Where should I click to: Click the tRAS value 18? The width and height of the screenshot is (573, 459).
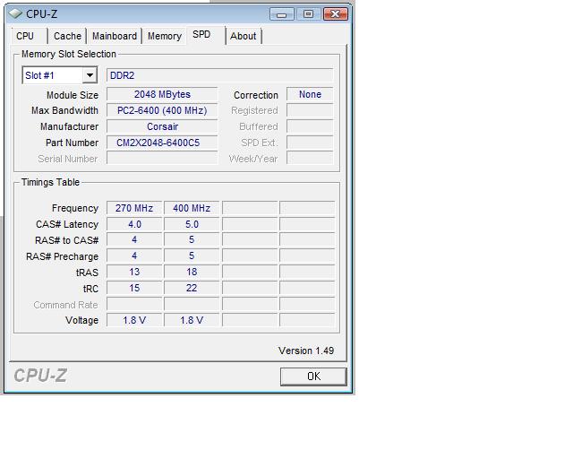click(x=192, y=272)
